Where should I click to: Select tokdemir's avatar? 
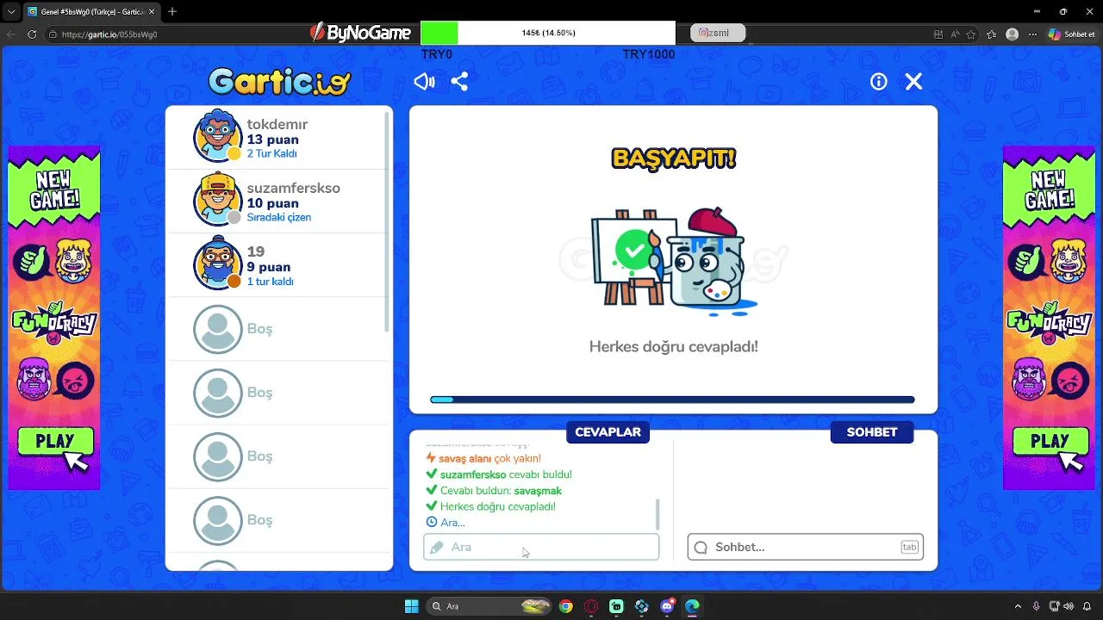click(218, 136)
